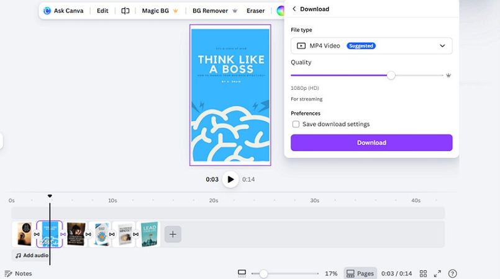Enable Save download settings checkbox

tap(296, 124)
